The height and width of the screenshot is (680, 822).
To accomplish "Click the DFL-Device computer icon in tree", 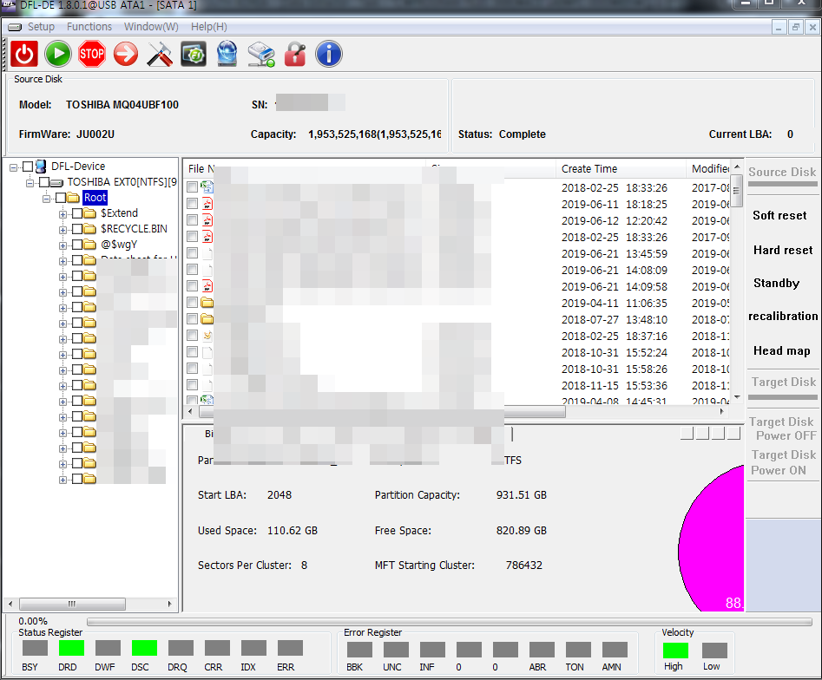I will click(x=41, y=167).
